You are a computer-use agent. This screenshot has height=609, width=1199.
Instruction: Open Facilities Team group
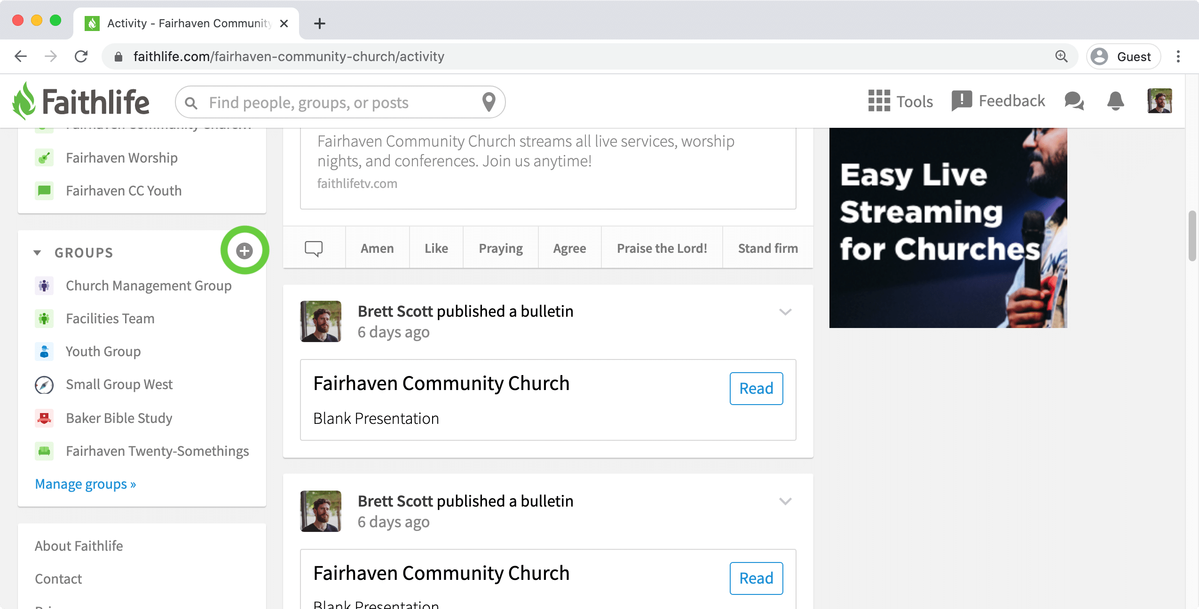point(110,319)
